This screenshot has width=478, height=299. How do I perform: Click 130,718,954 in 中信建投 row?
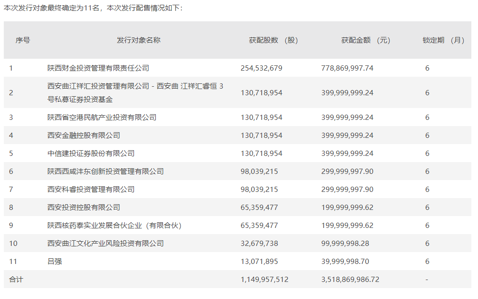[x=262, y=154]
